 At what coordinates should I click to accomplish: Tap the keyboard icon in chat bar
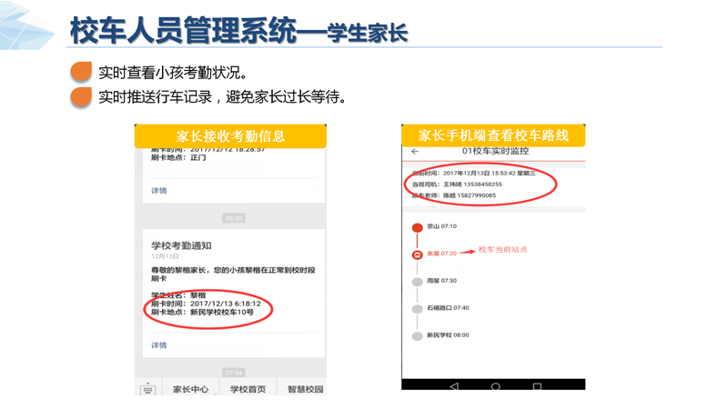pyautogui.click(x=147, y=389)
